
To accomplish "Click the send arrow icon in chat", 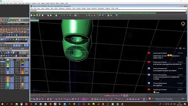I will (183, 99).
